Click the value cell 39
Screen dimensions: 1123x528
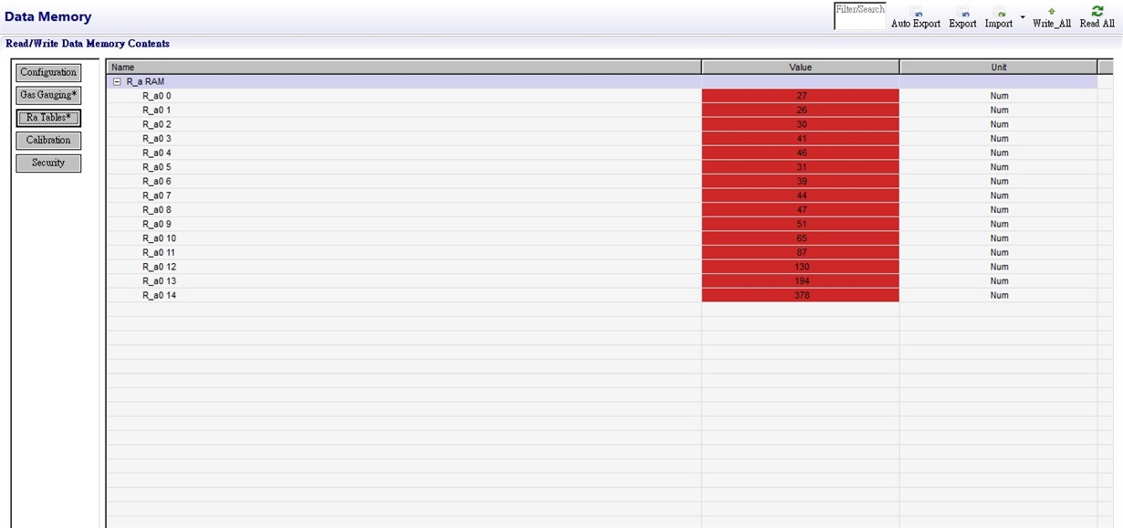click(801, 181)
